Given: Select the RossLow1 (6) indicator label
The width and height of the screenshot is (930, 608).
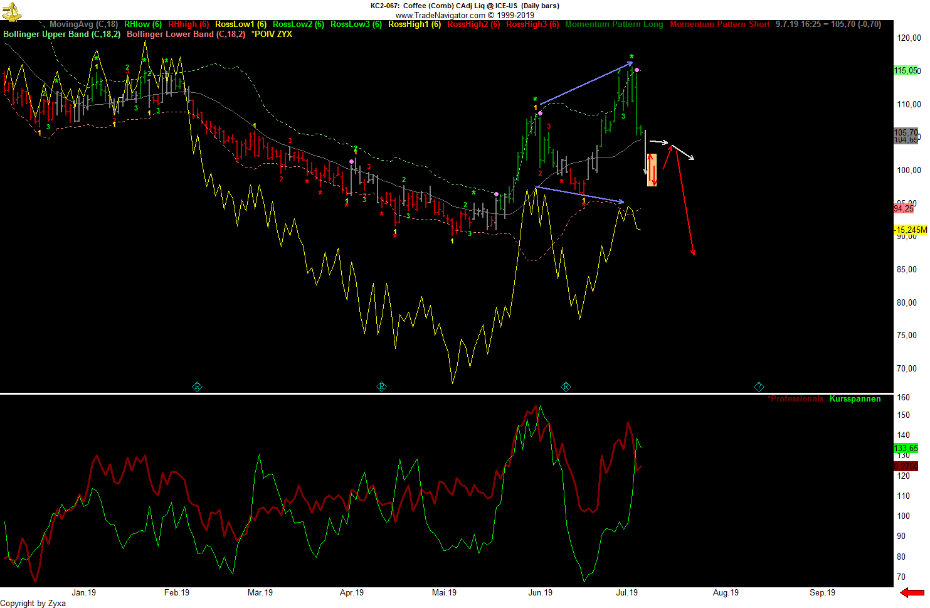Looking at the screenshot, I should 241,24.
